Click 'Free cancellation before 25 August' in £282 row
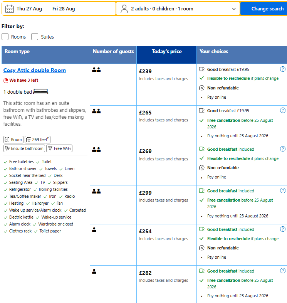Image resolution: width=287 pixels, height=303 pixels. click(x=240, y=280)
